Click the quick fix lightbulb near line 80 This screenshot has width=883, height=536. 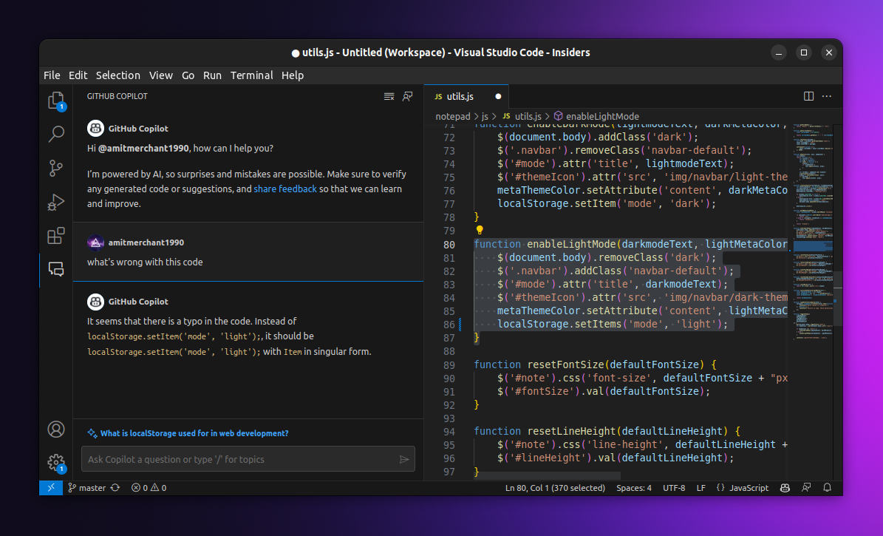click(479, 230)
